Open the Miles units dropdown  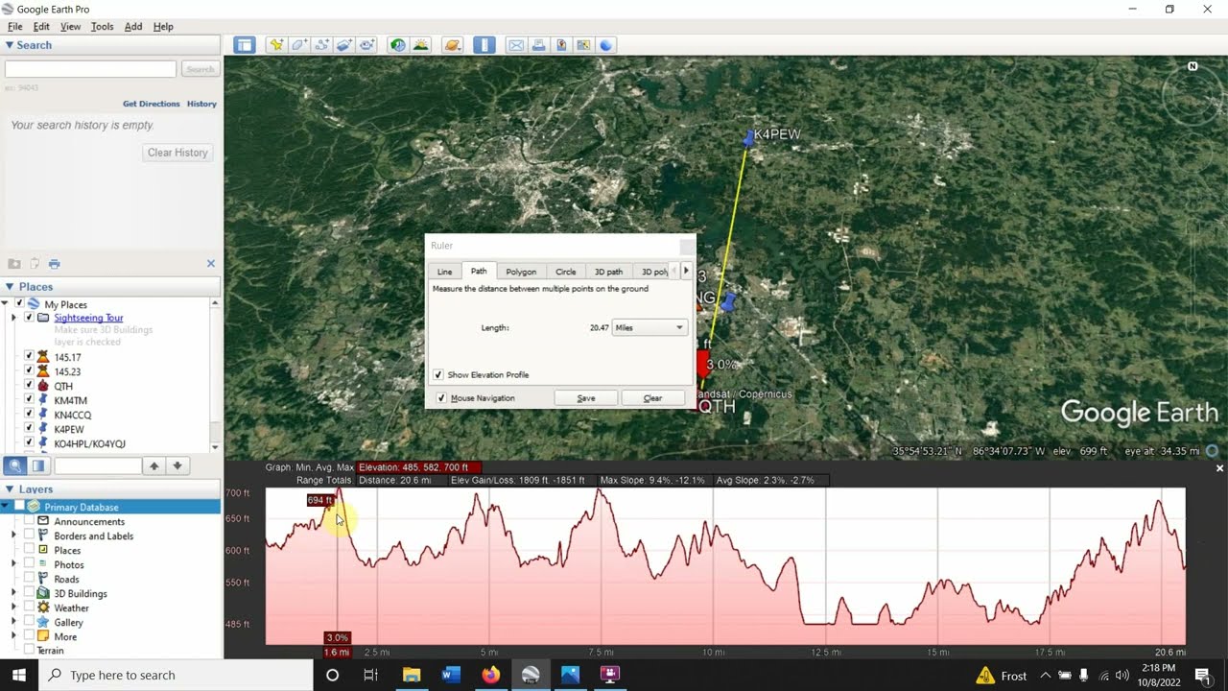click(x=650, y=327)
